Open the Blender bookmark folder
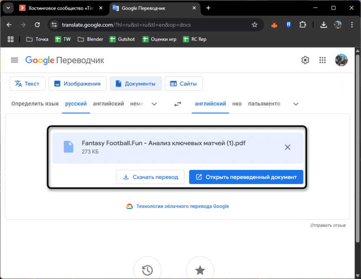Screen dimensions: 361x279 pyautogui.click(x=90, y=39)
